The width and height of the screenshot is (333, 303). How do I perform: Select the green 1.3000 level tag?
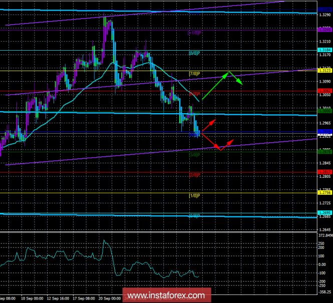click(325, 111)
